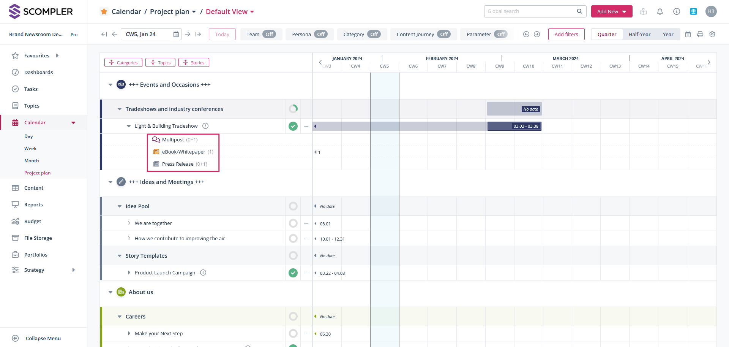729x347 pixels.
Task: Collapse the Tradeshows and industry conferences row
Action: [120, 109]
